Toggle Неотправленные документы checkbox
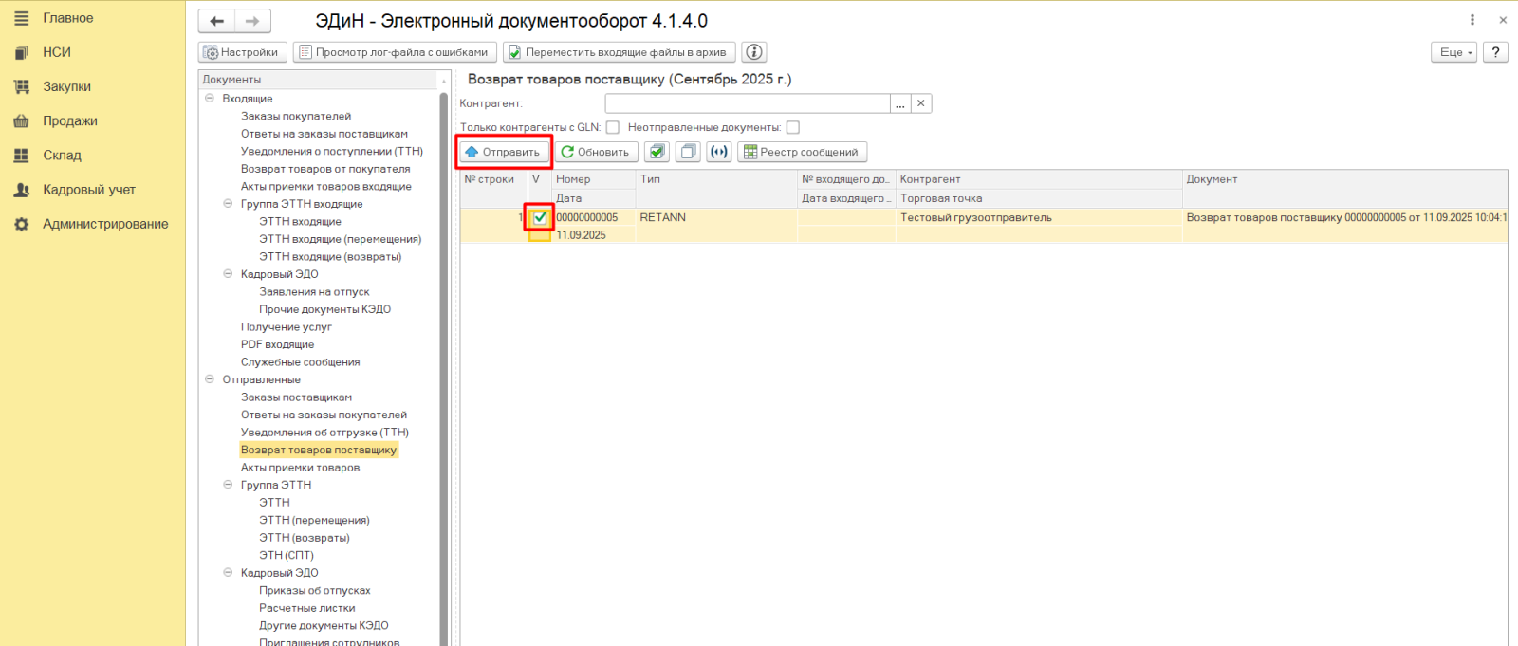 793,127
